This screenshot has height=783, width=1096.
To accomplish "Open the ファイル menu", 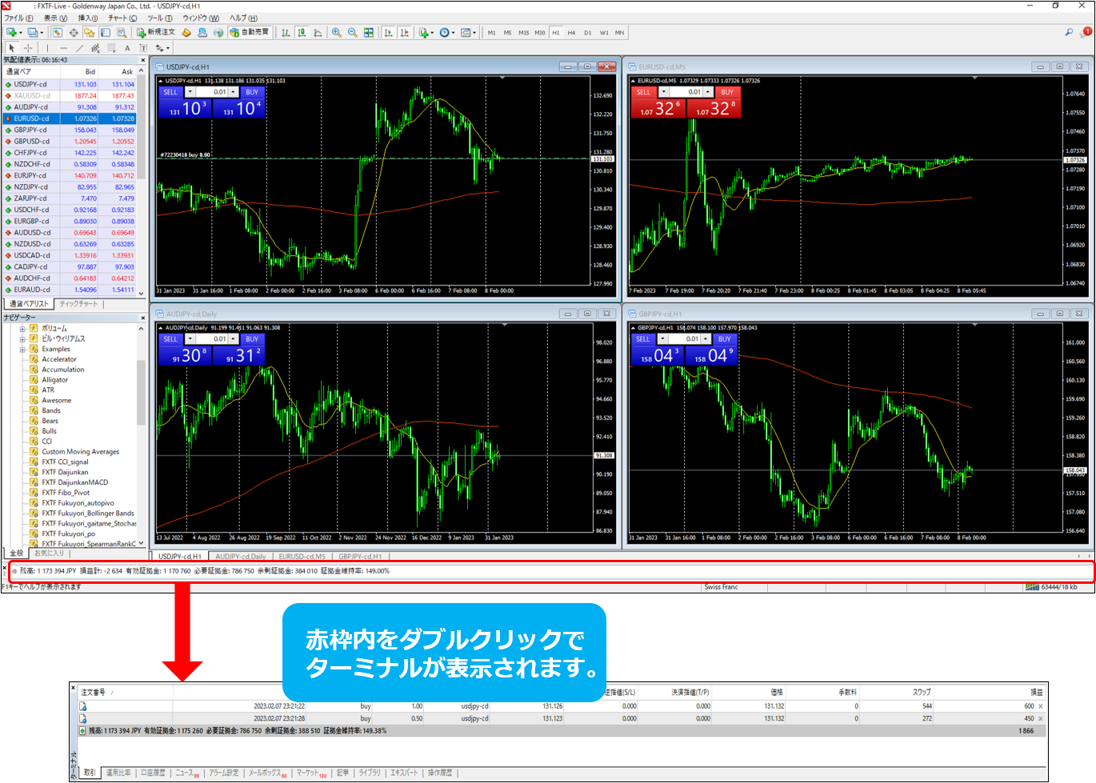I will pyautogui.click(x=18, y=18).
